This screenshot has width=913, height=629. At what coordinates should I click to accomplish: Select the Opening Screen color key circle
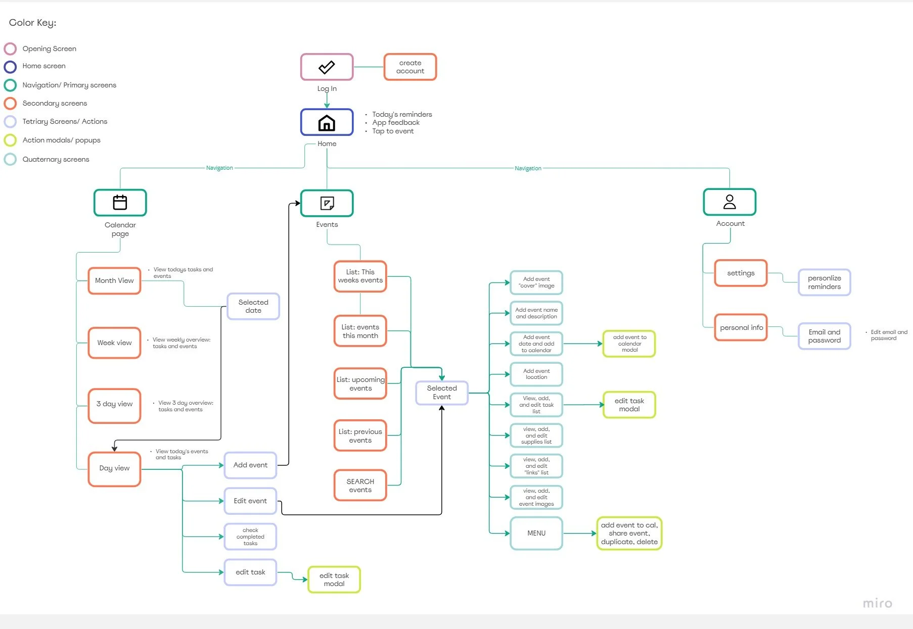(x=10, y=49)
